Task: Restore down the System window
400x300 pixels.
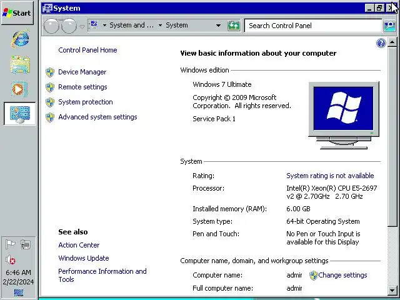Action: (x=379, y=8)
